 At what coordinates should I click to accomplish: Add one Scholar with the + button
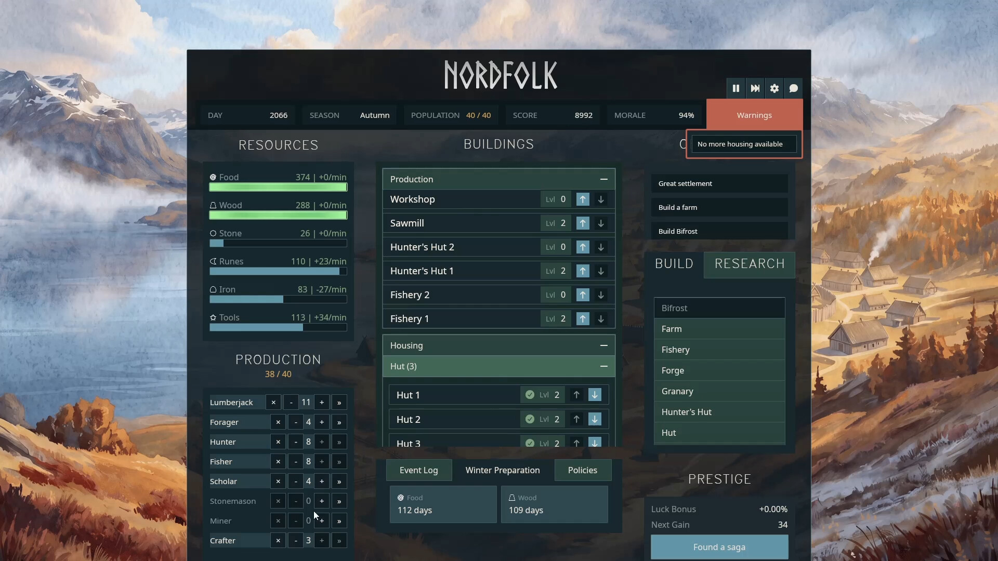pos(322,482)
